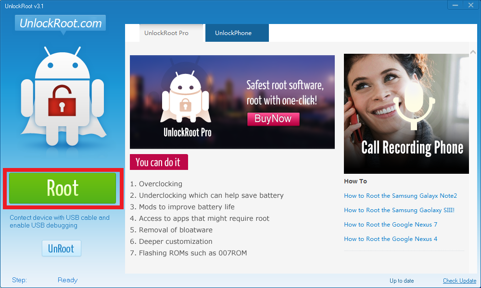The height and width of the screenshot is (288, 481).
Task: Click the 'Up to date' status text
Action: [x=402, y=281]
